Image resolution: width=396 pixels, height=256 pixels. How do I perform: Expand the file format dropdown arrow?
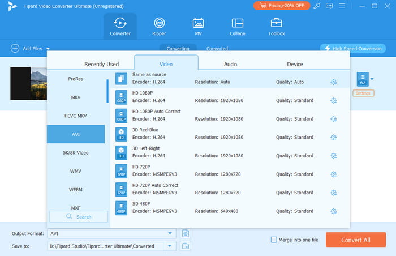click(x=372, y=79)
